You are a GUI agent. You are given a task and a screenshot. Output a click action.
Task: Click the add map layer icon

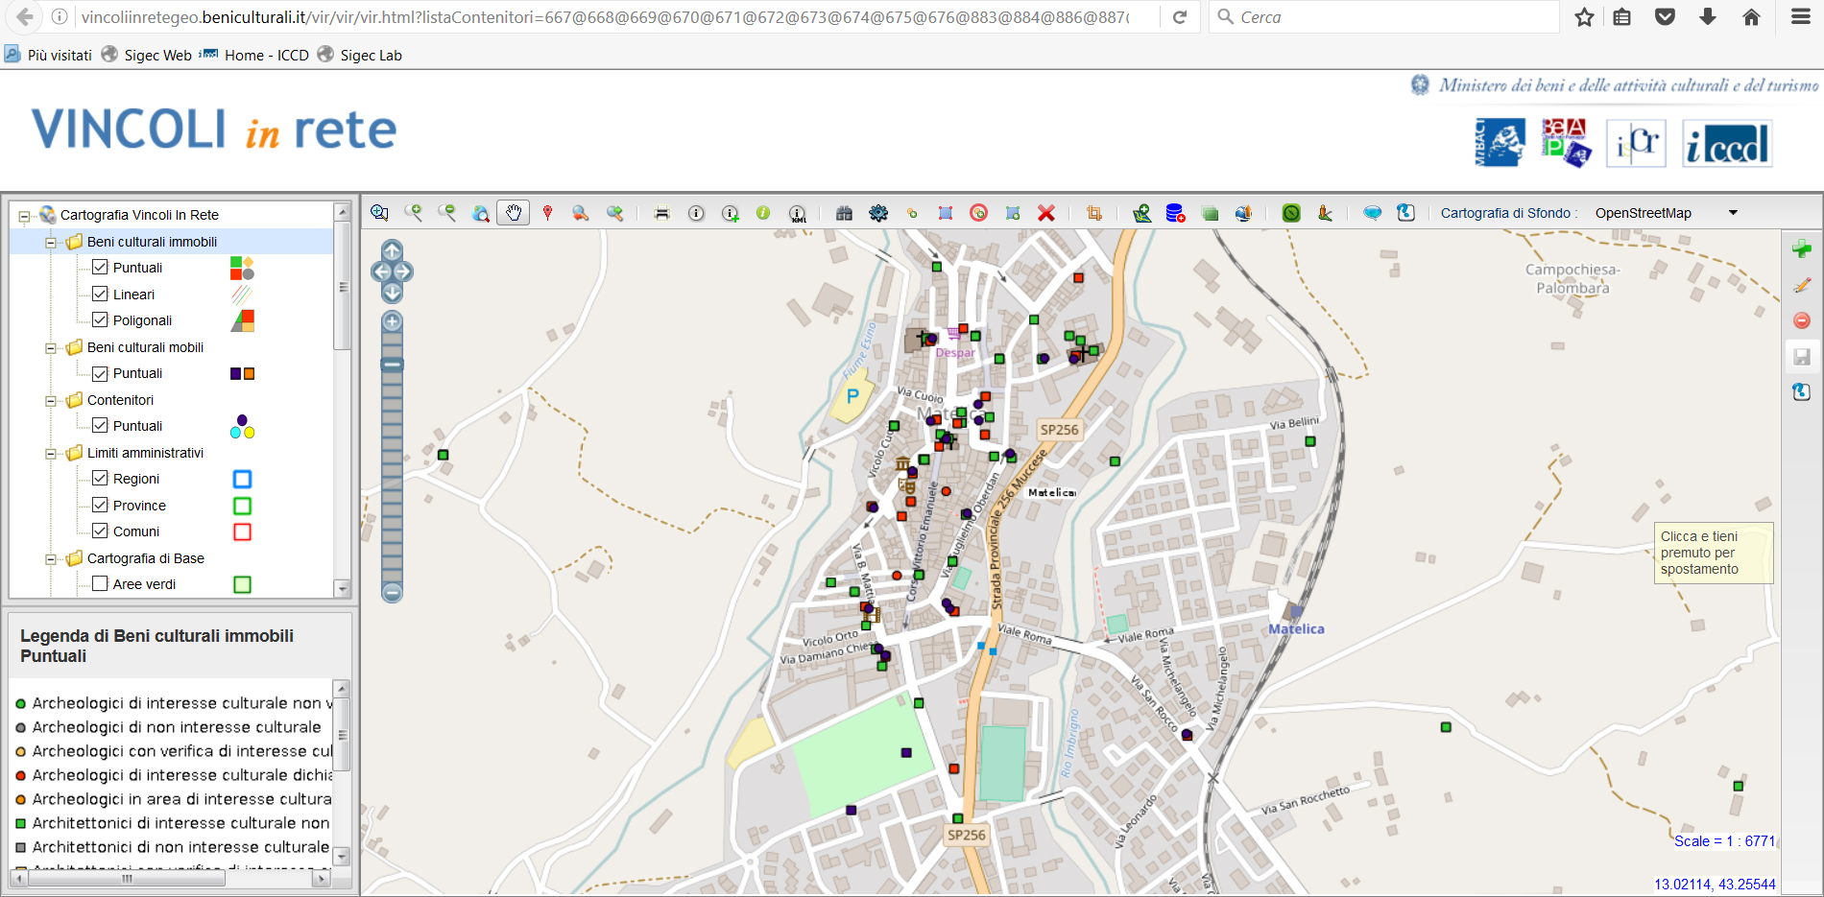coord(1141,213)
